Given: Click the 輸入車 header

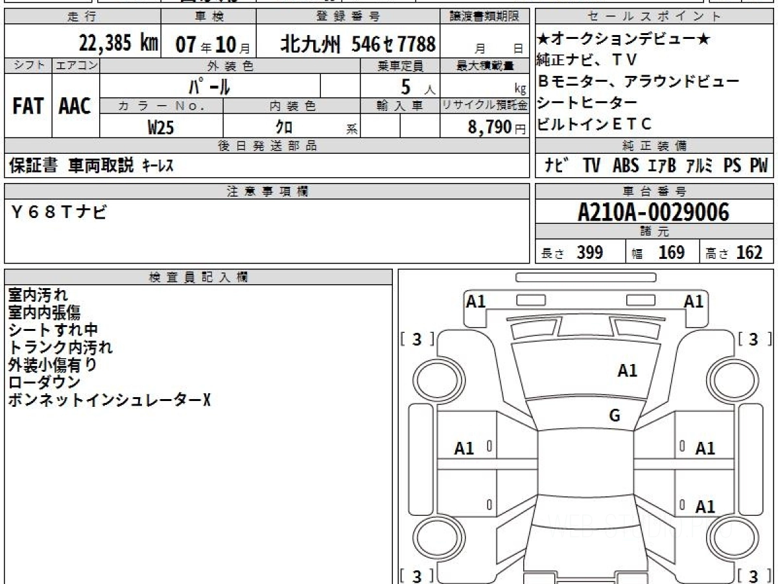Looking at the screenshot, I should click(x=400, y=106).
